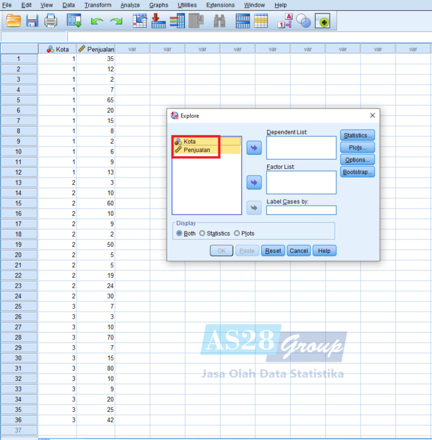Click the Label Cases by input field
The height and width of the screenshot is (440, 432).
pos(301,210)
